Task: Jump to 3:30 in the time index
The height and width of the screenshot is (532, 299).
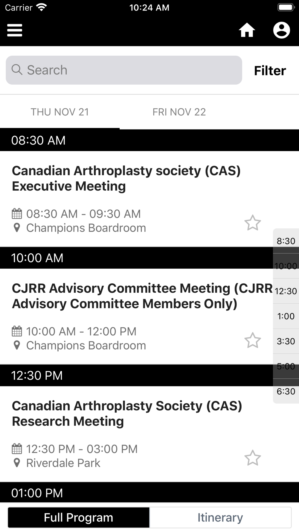Action: point(286,341)
